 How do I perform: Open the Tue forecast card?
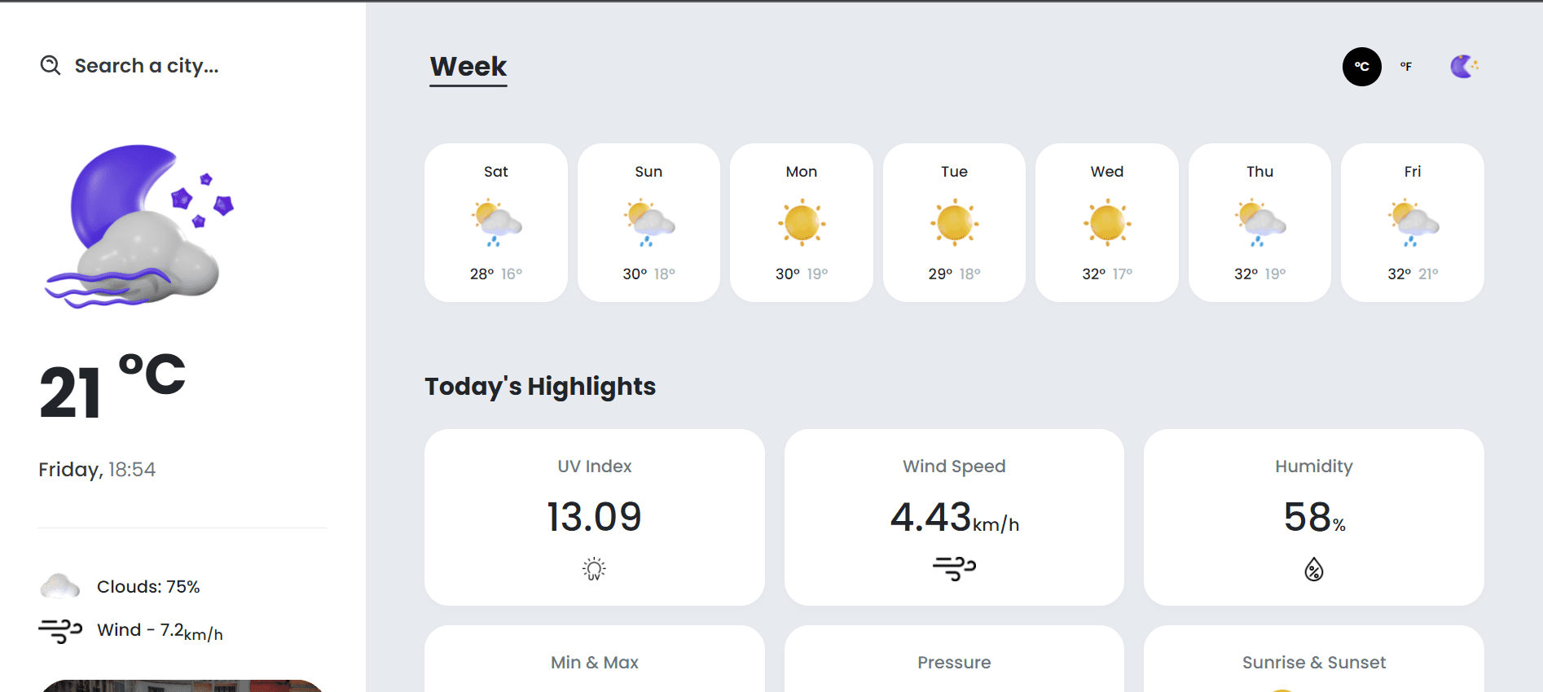click(x=954, y=222)
